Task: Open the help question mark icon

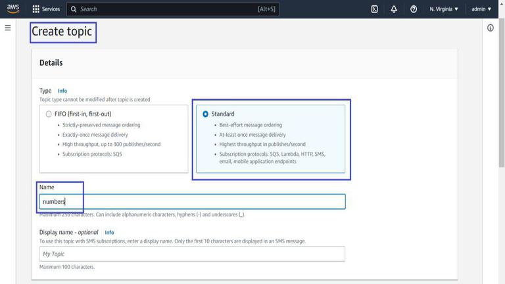Action: pos(413,9)
